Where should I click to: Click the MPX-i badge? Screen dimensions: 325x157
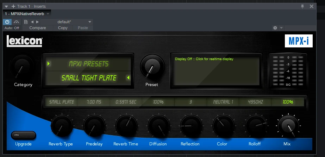pos(299,41)
